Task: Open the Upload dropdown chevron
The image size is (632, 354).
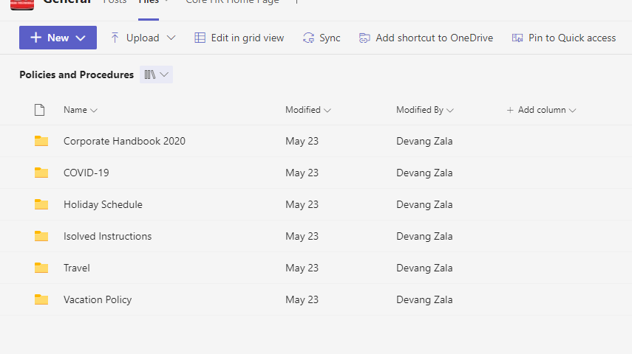Action: 171,38
